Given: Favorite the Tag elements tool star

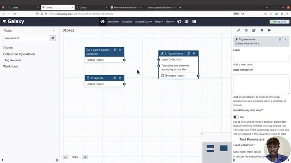Looking at the screenshot, I should point(280,39).
